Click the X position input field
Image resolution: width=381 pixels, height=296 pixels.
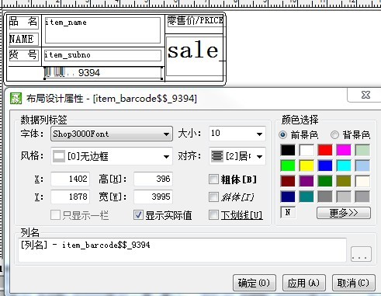click(71, 179)
